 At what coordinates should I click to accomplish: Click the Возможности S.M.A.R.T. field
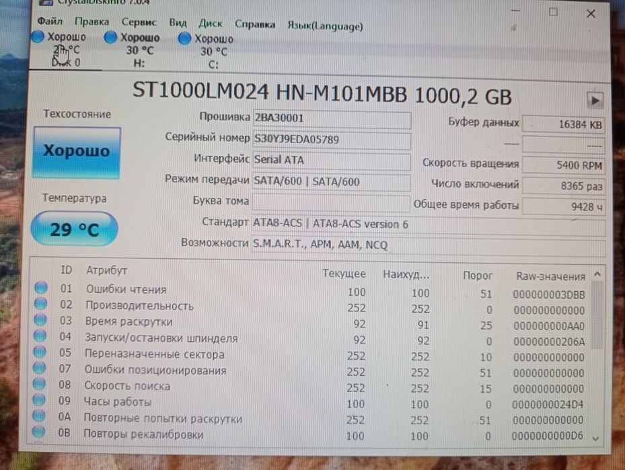[429, 245]
